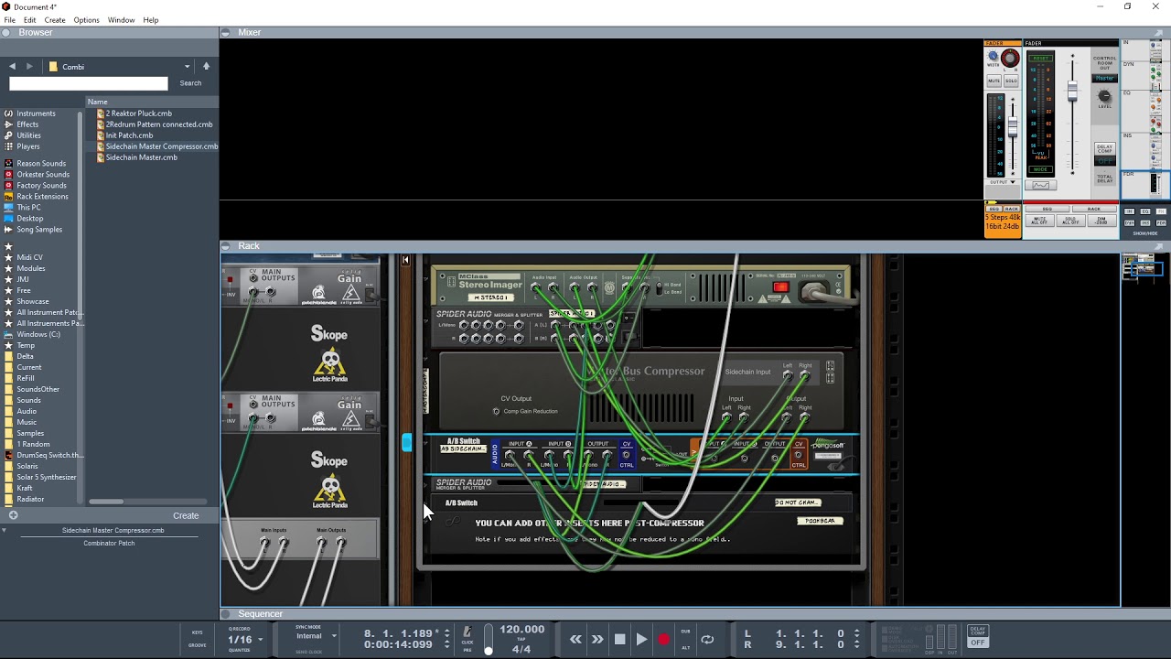Go up one folder level in Browser
The image size is (1171, 659).
(206, 67)
